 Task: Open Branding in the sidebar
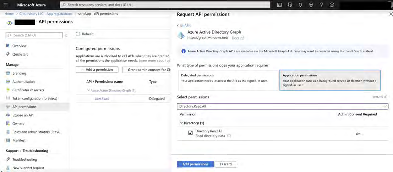pos(19,73)
